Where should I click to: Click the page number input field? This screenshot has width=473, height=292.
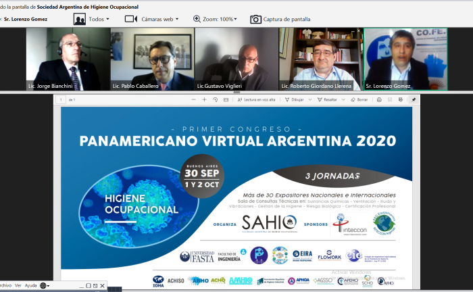tap(61, 100)
